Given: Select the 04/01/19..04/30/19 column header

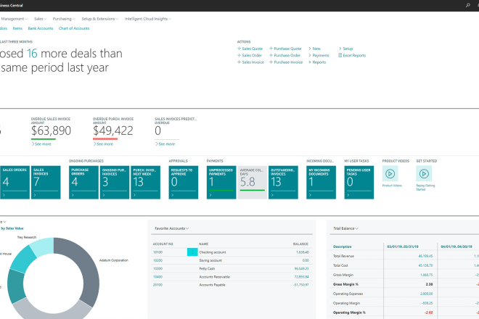Looking at the screenshot, I should click(457, 246).
